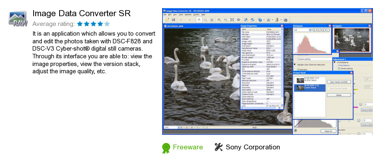Viewport: 381px width, 166px height.
Task: Click the Open file folder icon in toolbar
Action: (x=167, y=20)
